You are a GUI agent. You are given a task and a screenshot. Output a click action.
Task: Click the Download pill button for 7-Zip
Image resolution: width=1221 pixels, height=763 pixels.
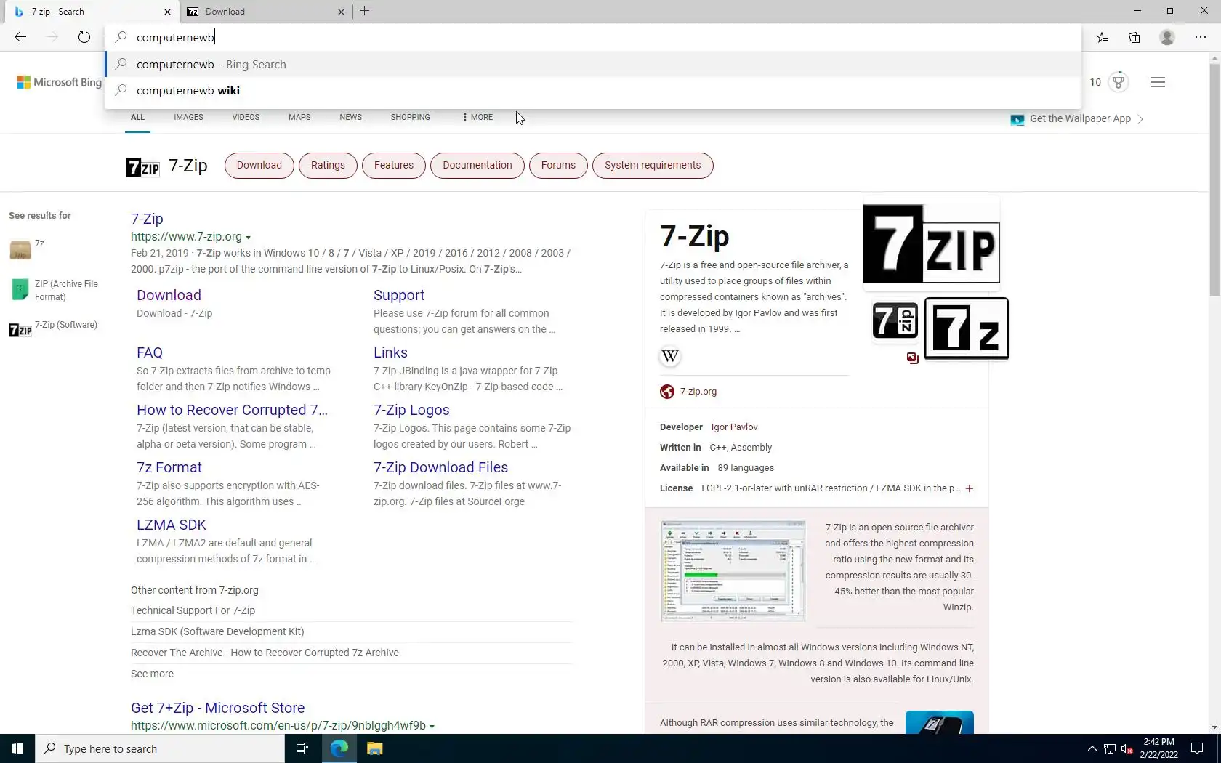[x=259, y=165]
